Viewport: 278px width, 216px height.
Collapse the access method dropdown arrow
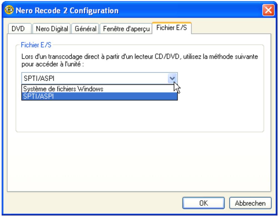click(x=172, y=78)
